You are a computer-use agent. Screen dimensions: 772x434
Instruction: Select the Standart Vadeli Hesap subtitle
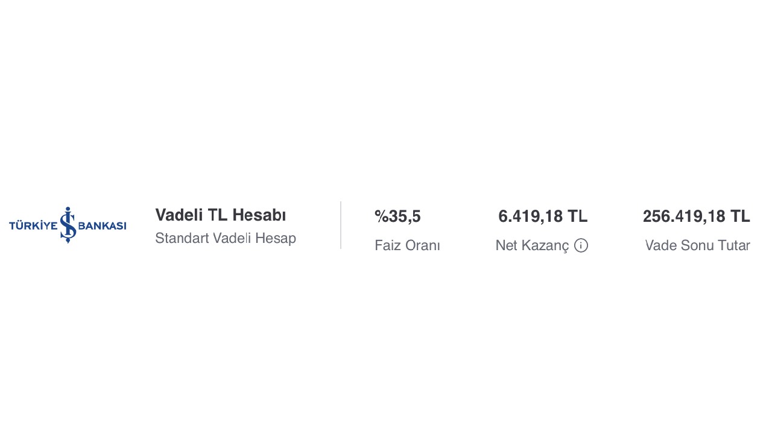(226, 238)
